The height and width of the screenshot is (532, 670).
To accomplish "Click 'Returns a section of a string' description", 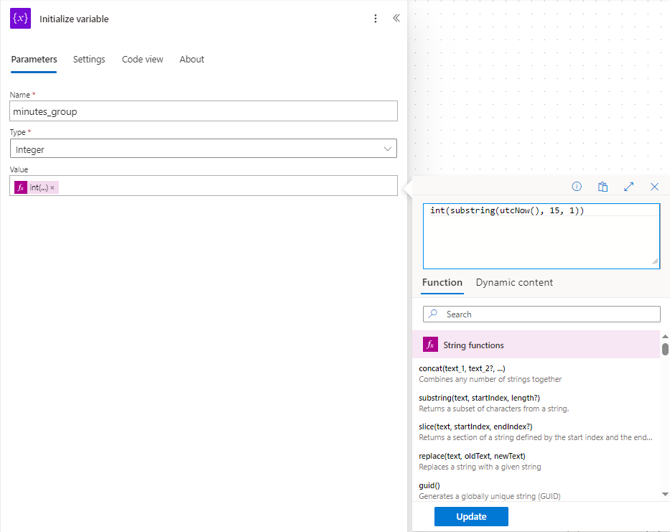I will tap(536, 437).
